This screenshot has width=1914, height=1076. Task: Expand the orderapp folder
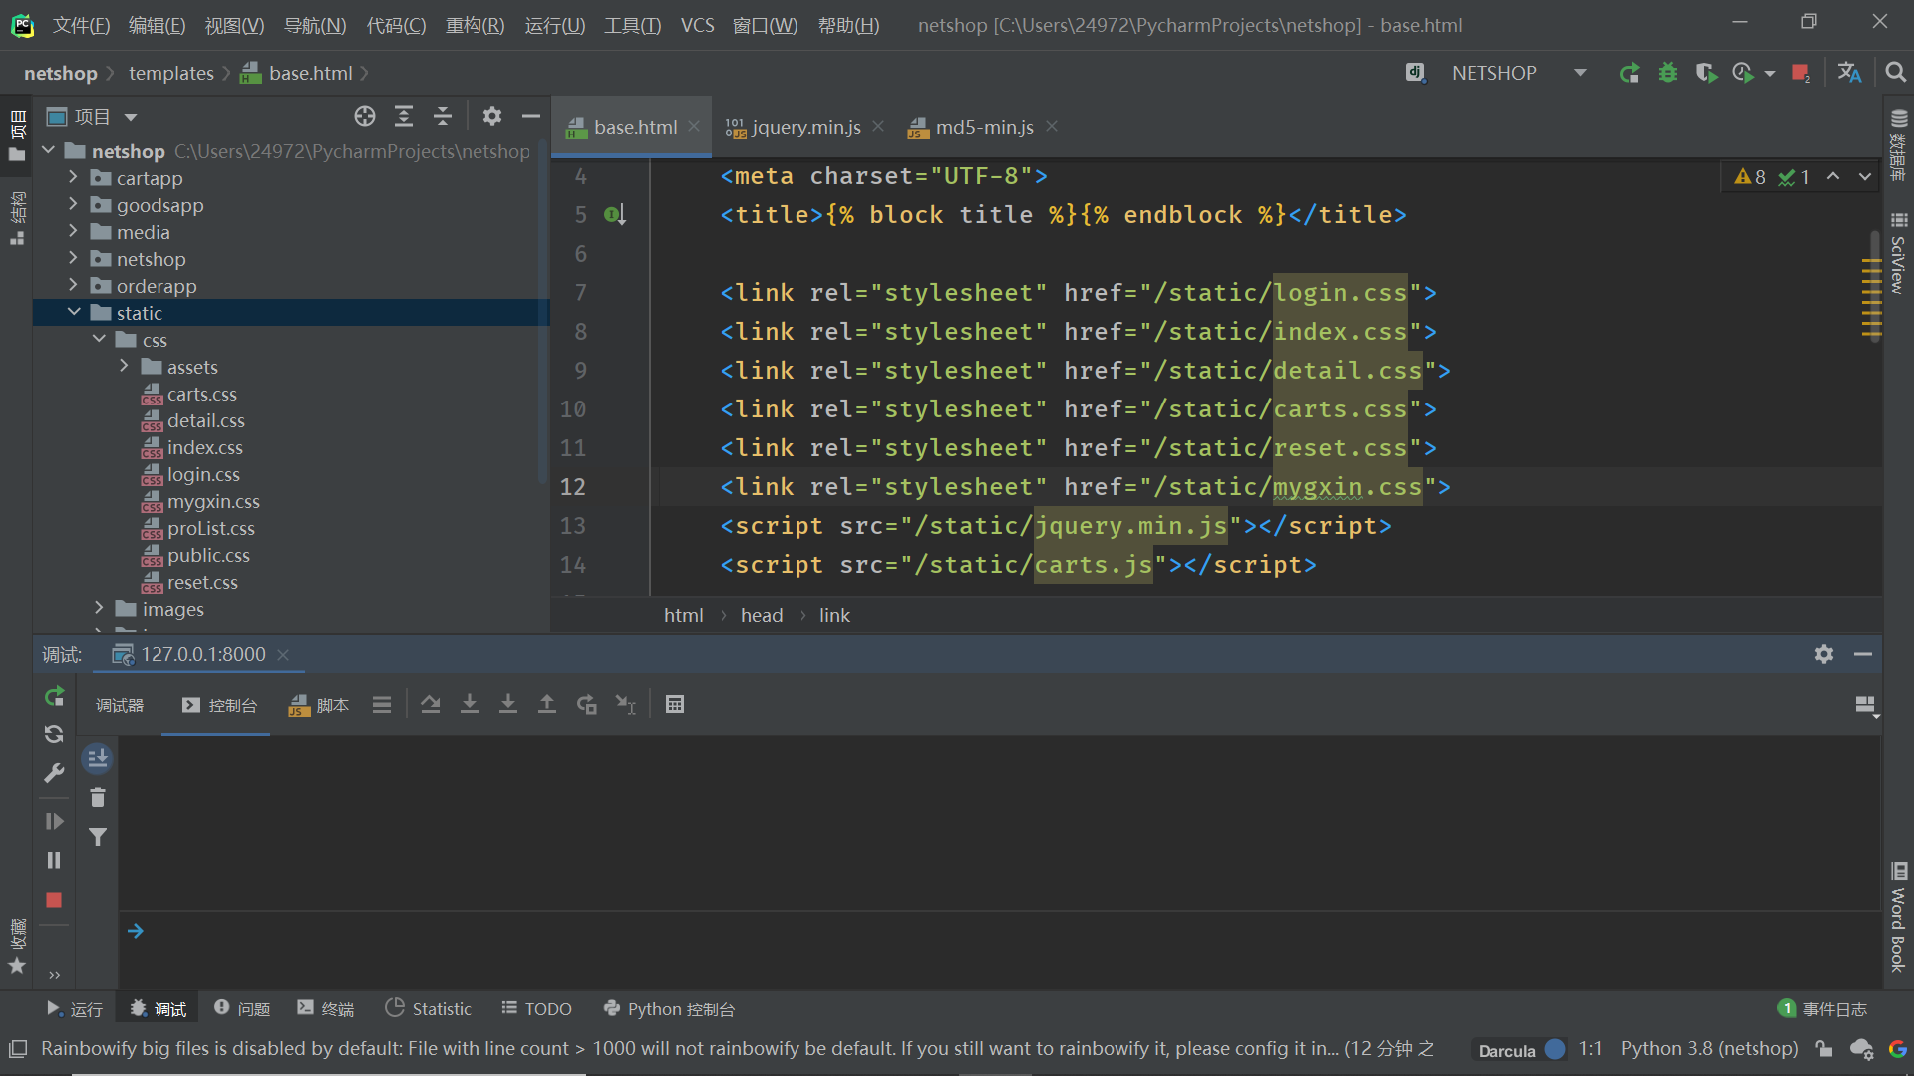pyautogui.click(x=73, y=285)
